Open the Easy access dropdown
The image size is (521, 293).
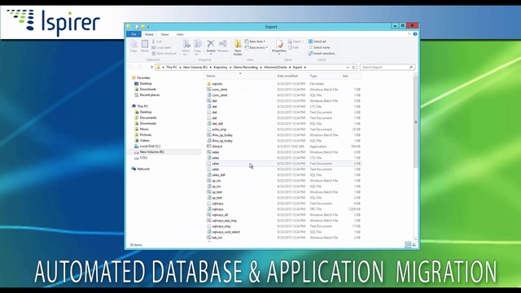click(256, 47)
